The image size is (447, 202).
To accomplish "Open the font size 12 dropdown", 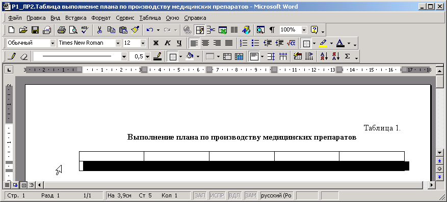I will tap(143, 43).
